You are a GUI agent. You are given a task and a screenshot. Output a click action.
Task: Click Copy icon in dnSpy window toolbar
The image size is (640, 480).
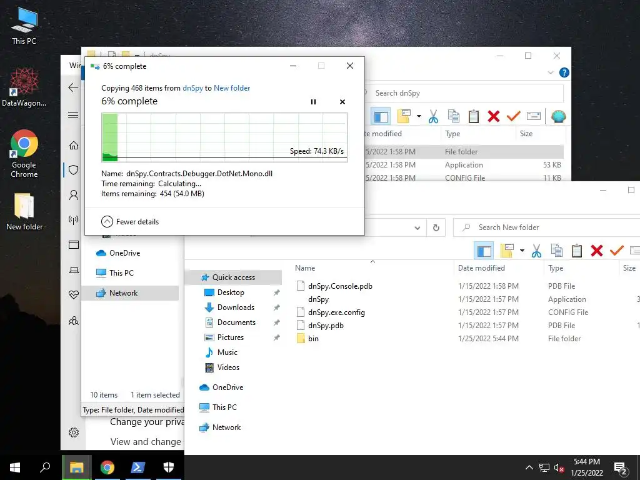tap(454, 116)
